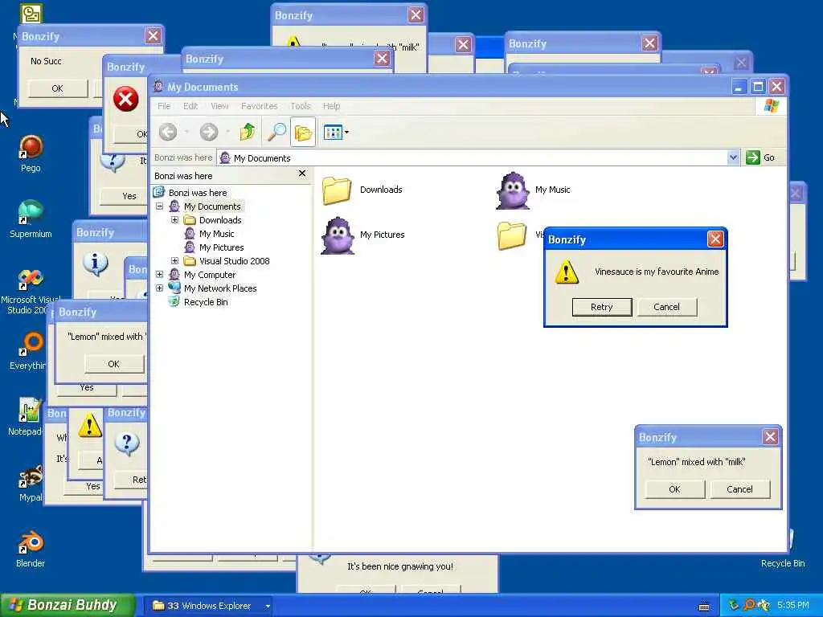Open the Tools menu
The height and width of the screenshot is (617, 823).
[x=301, y=106]
